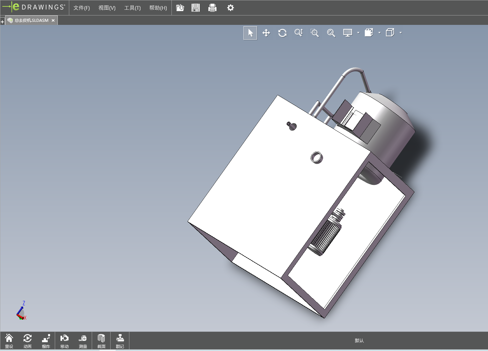Viewport: 488px width, 351px height.
Task: Print the model using the printer icon
Action: tap(212, 8)
